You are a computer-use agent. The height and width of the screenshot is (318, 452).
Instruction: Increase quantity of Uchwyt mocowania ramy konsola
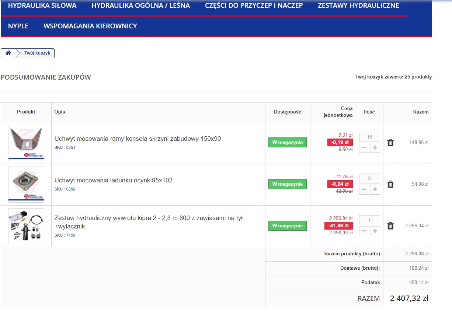(x=375, y=148)
